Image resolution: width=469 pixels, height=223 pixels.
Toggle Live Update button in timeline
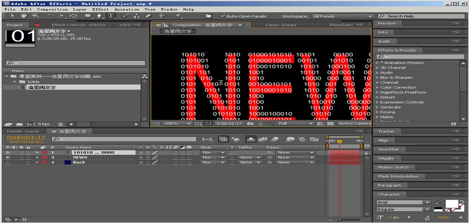[x=223, y=139]
